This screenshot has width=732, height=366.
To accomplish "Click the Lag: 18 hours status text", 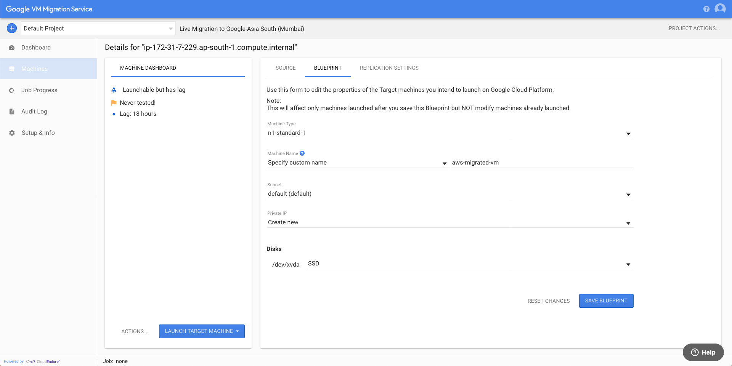I will (138, 114).
